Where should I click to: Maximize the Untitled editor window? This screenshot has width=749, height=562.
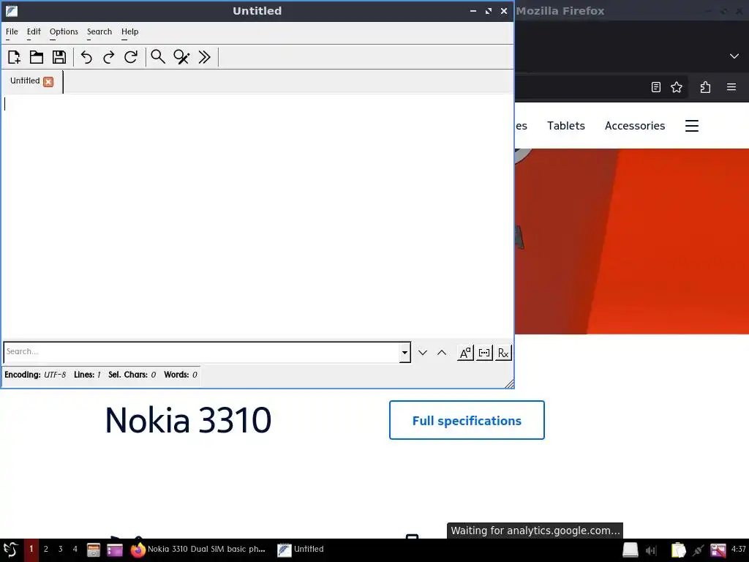click(x=489, y=11)
